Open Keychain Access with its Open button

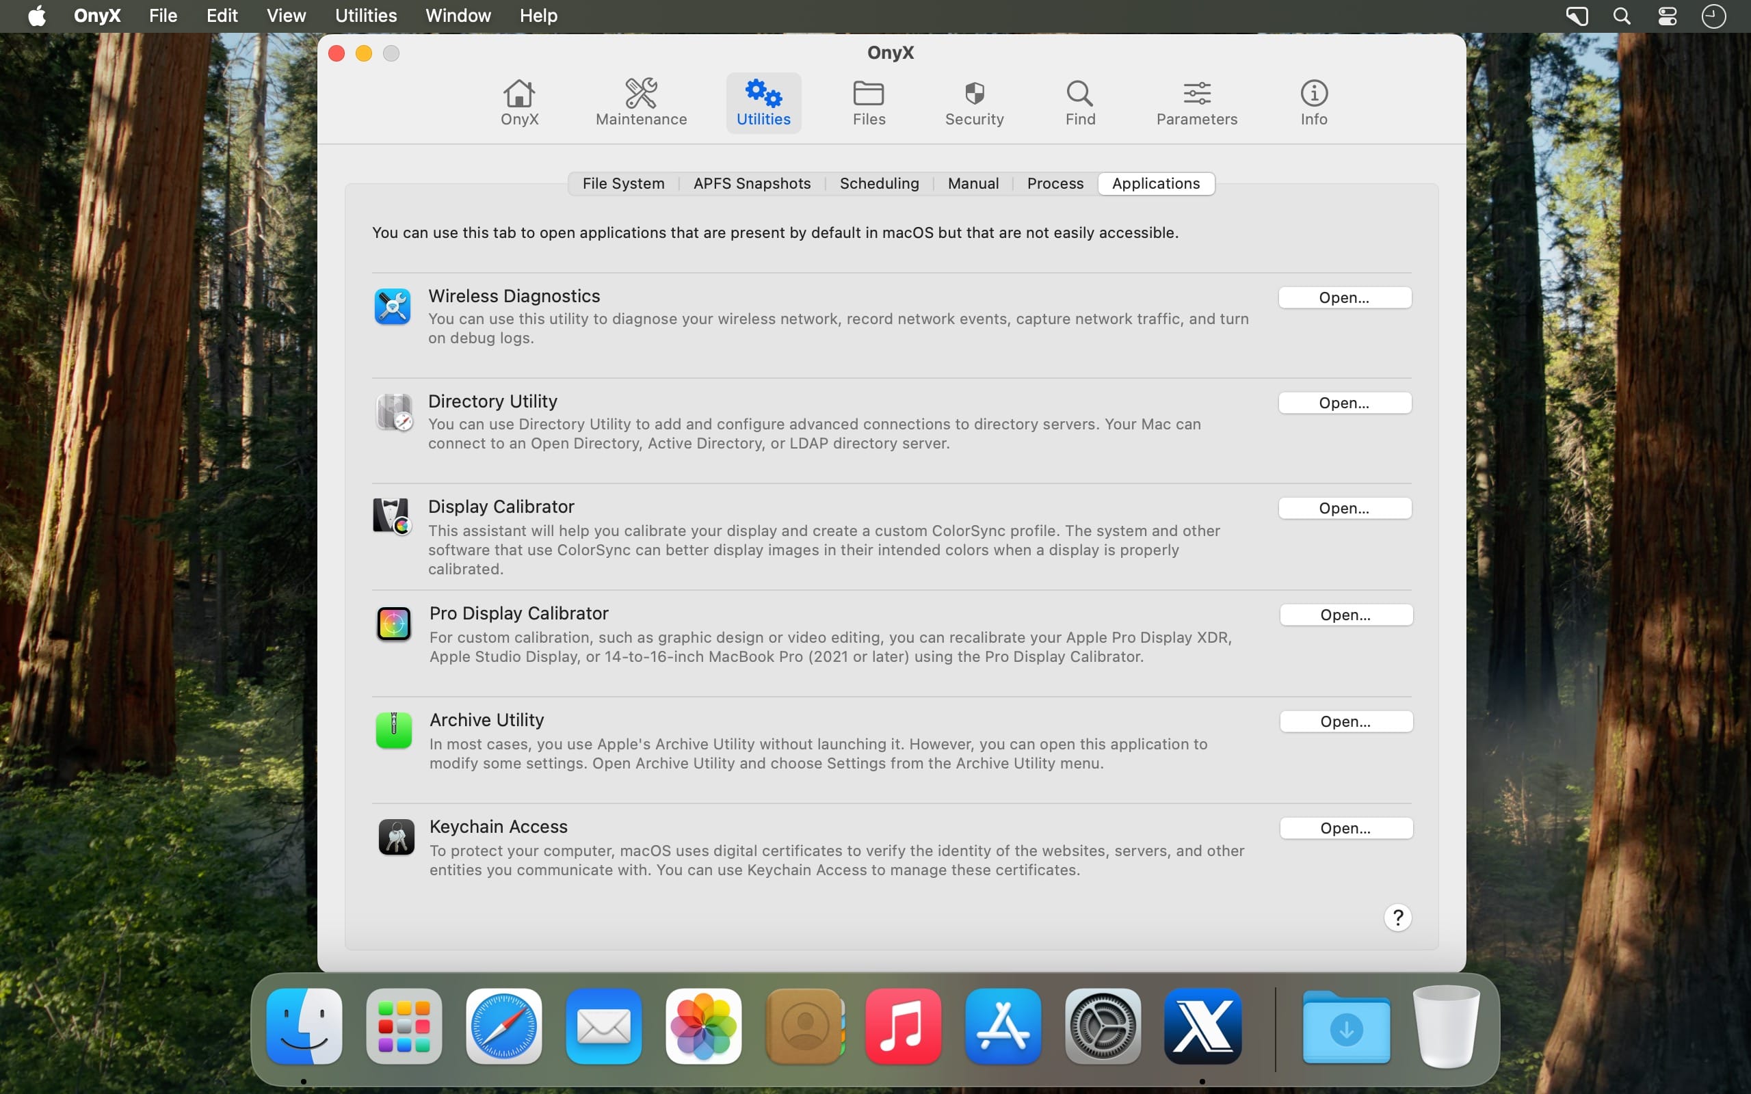[x=1346, y=829]
